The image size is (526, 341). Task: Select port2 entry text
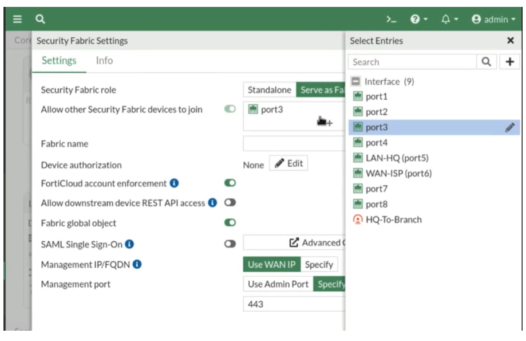click(x=377, y=112)
